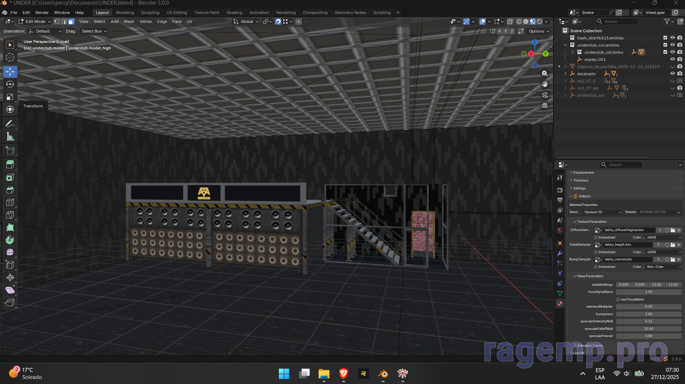
Task: Select the Move tool in the toolbar
Action: (10, 72)
